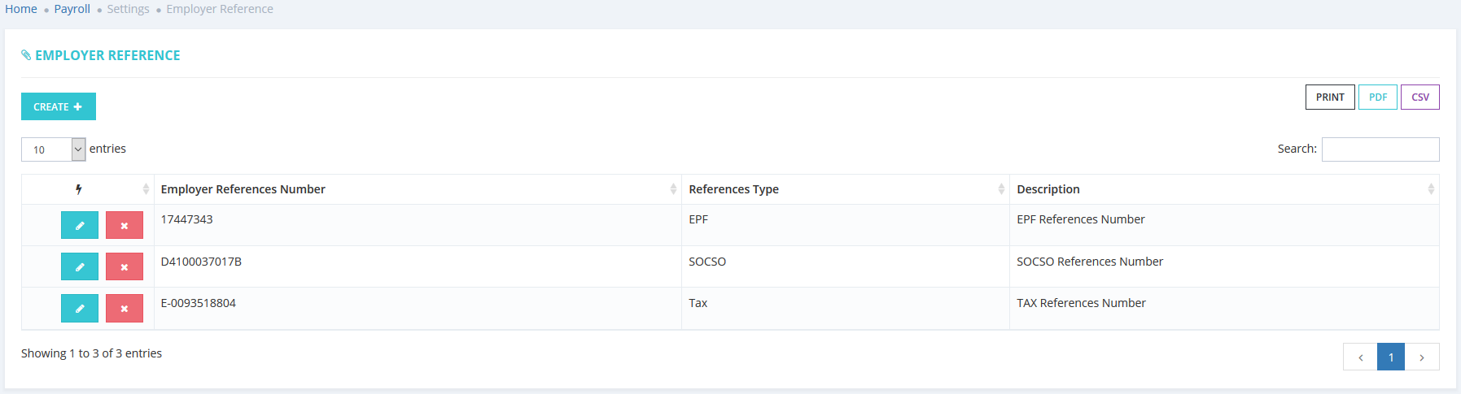Sort by the lightning bolt actions column
This screenshot has width=1461, height=394.
pyautogui.click(x=88, y=189)
